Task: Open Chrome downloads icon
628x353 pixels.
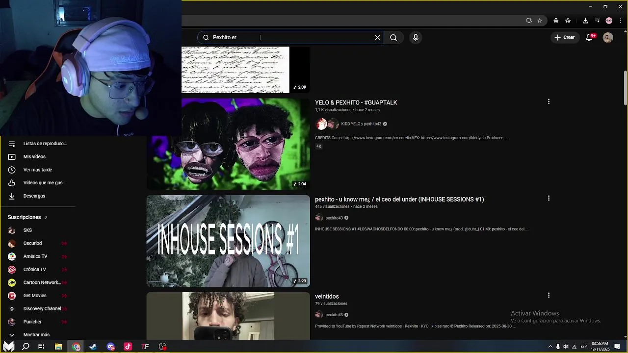Action: pyautogui.click(x=585, y=21)
